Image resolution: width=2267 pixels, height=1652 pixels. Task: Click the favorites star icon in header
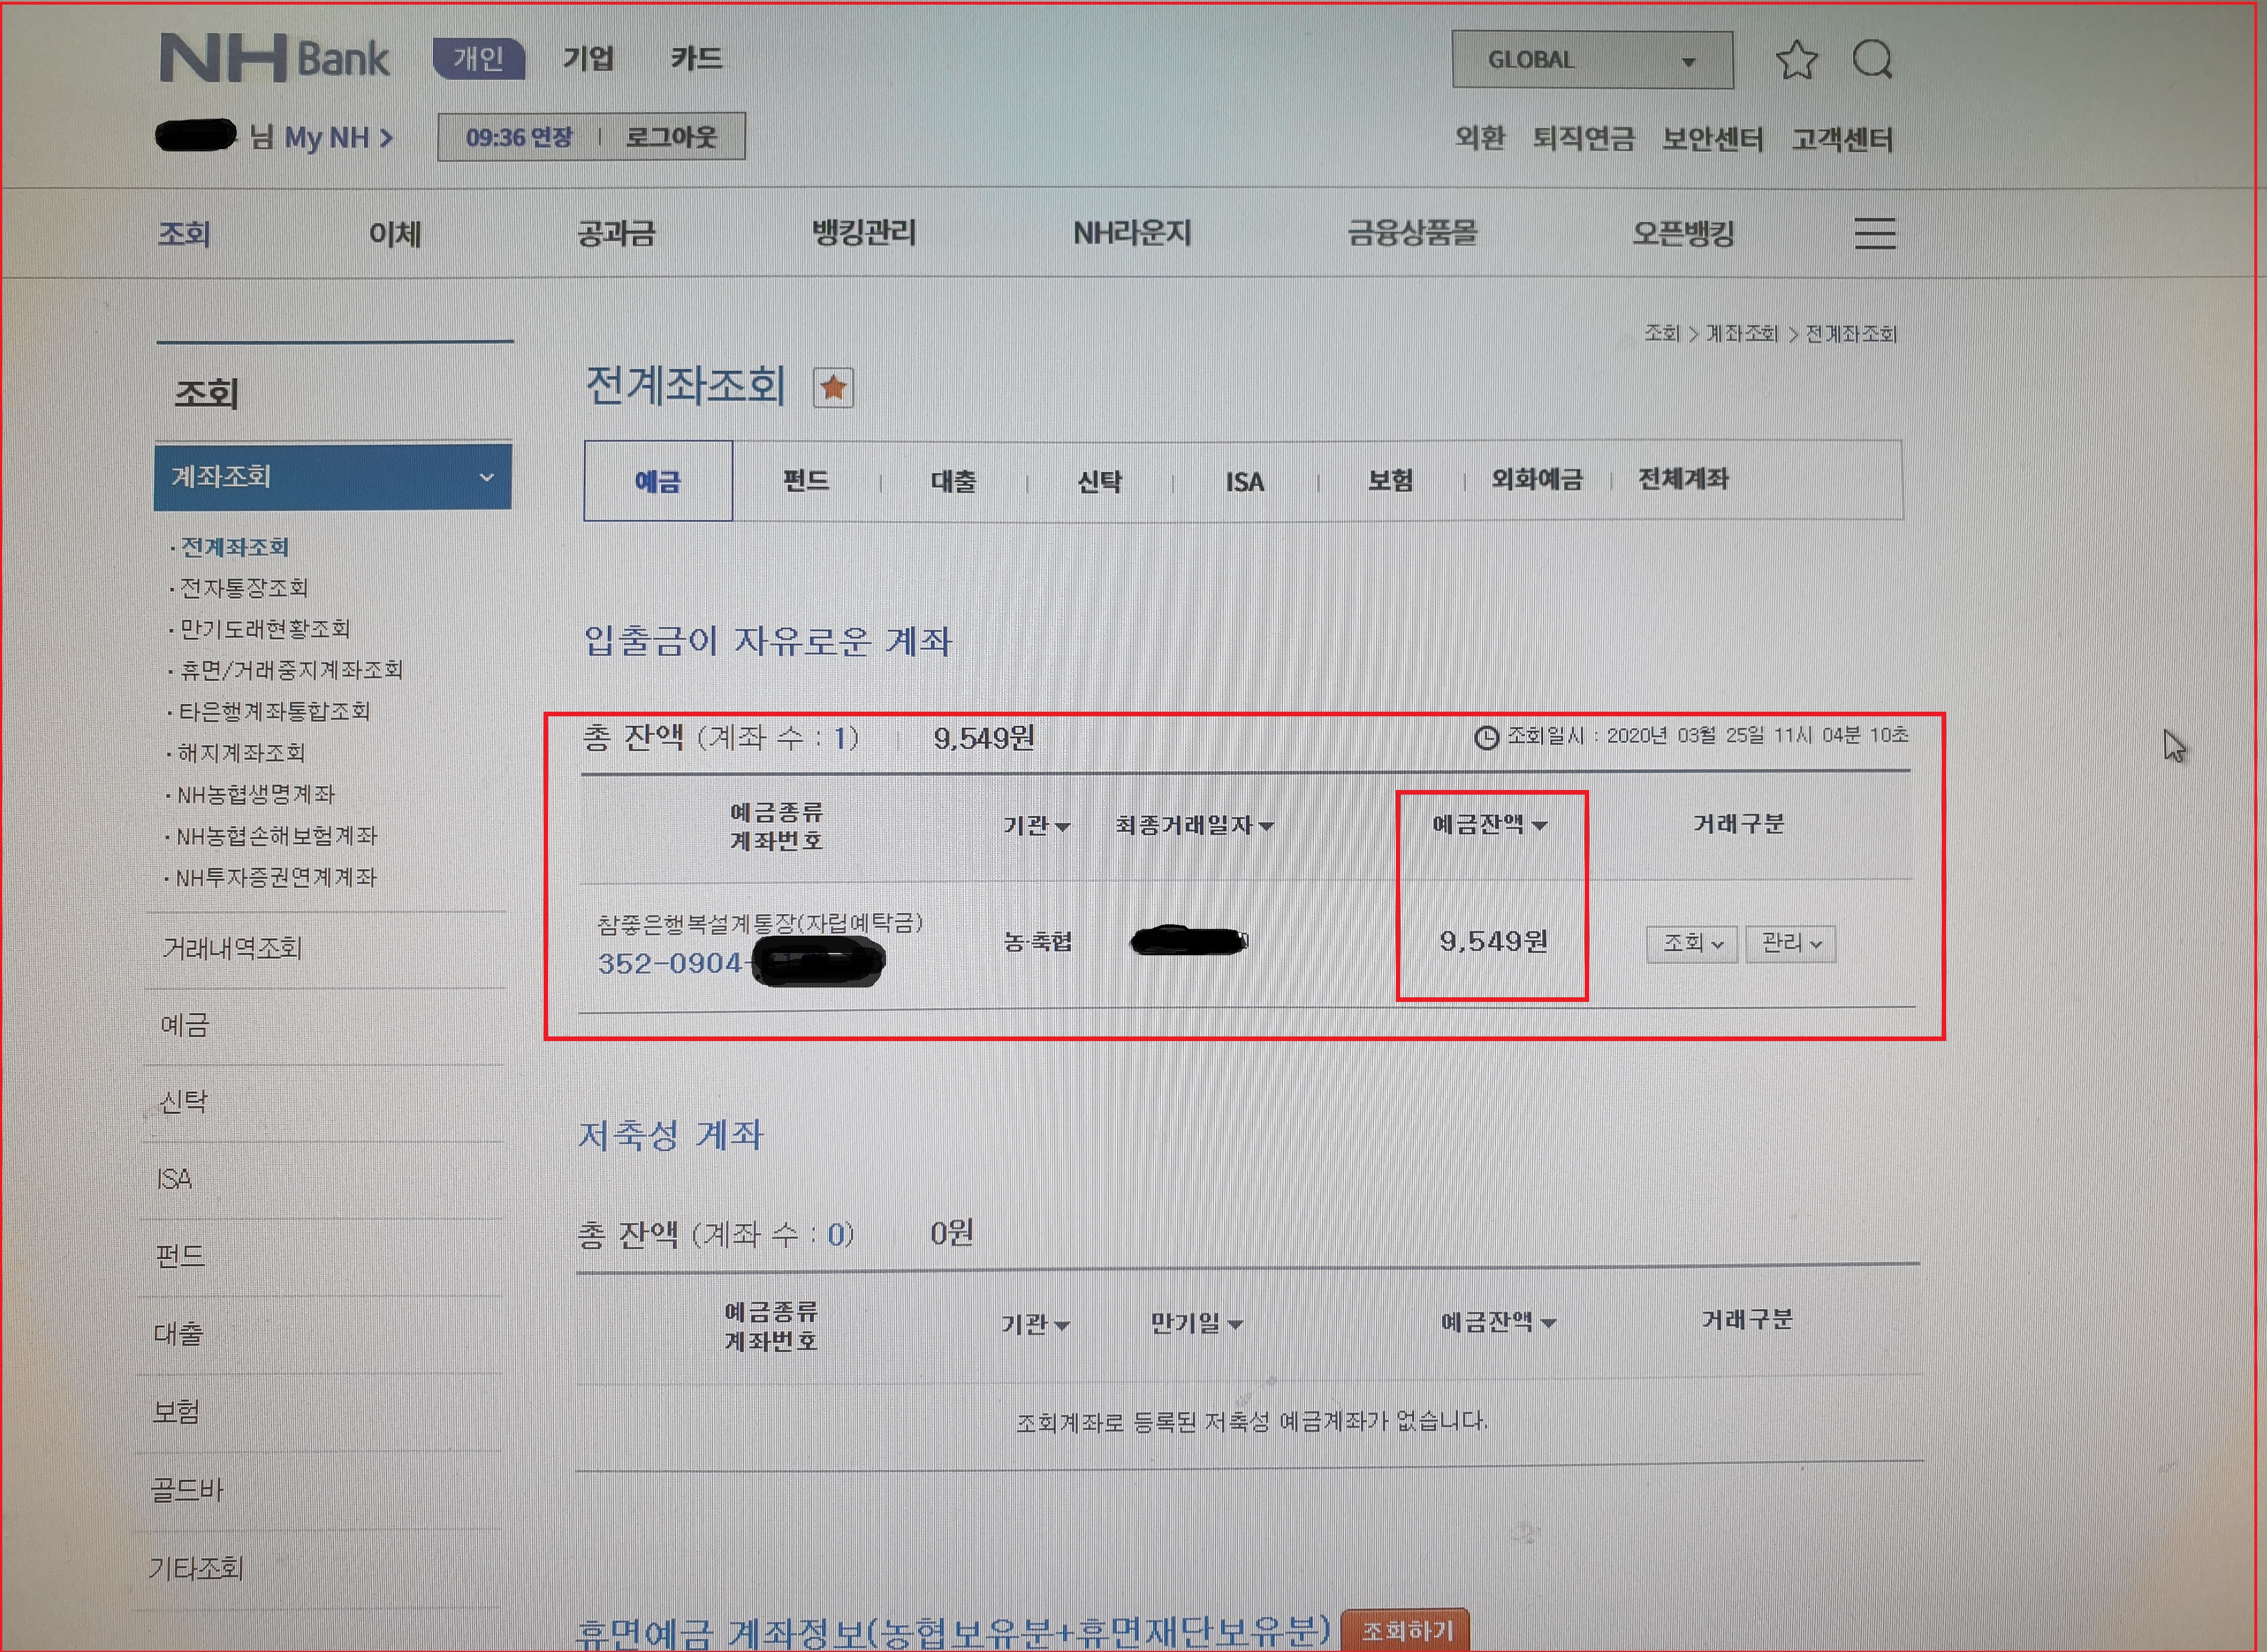pyautogui.click(x=1796, y=60)
